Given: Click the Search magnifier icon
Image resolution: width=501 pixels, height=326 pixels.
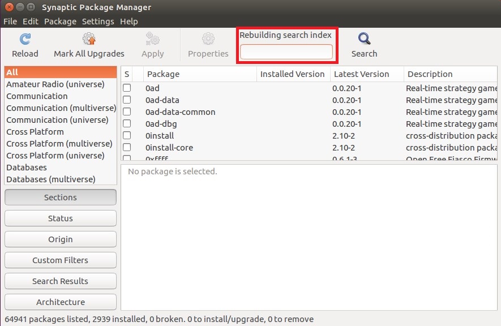Looking at the screenshot, I should (364, 38).
